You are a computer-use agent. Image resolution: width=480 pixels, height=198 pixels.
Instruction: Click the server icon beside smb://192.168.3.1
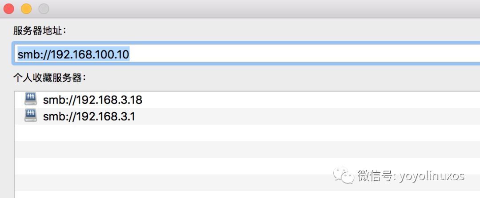[x=31, y=116]
